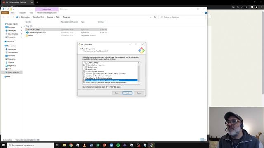The image size is (264, 148).
Task: Open Excel from the taskbar
Action: (98, 145)
